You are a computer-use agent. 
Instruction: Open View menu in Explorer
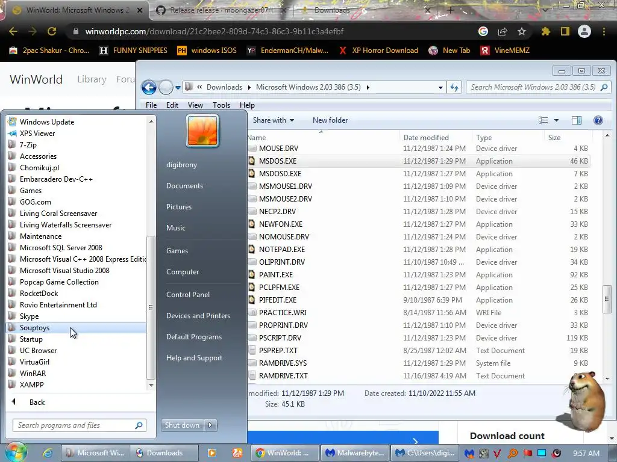(195, 105)
